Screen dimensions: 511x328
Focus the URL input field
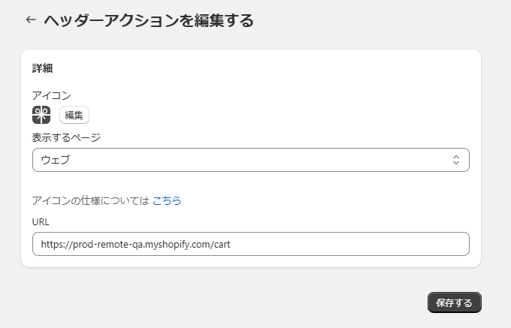tap(251, 244)
